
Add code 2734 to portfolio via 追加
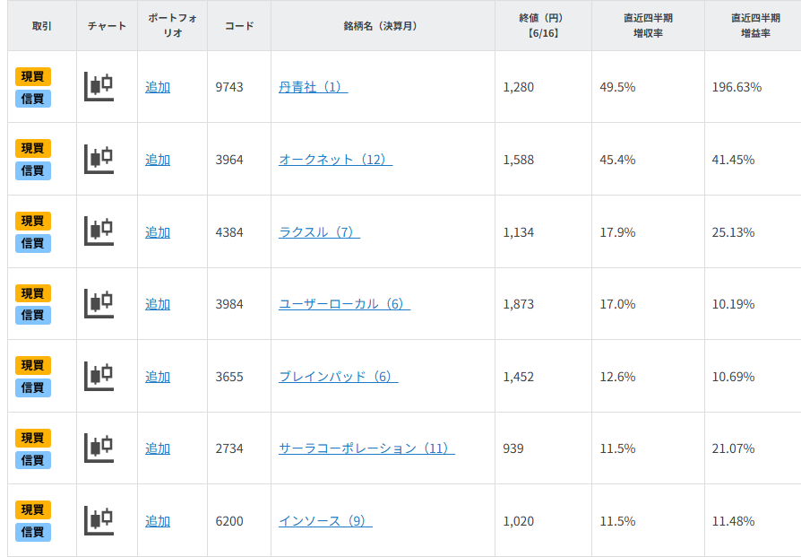coord(158,448)
